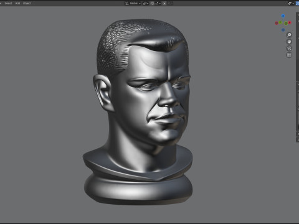Click the blue Z axis gizmo handle
Screen dimensions: 299x224
[x=283, y=16]
